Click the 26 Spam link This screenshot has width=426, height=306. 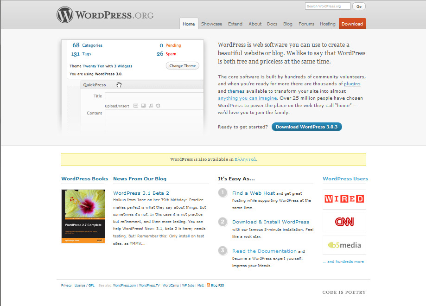(x=166, y=54)
